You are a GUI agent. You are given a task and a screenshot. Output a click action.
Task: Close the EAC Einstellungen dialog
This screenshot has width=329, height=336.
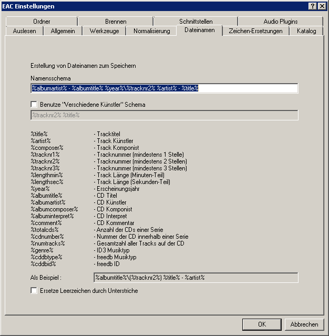point(322,6)
